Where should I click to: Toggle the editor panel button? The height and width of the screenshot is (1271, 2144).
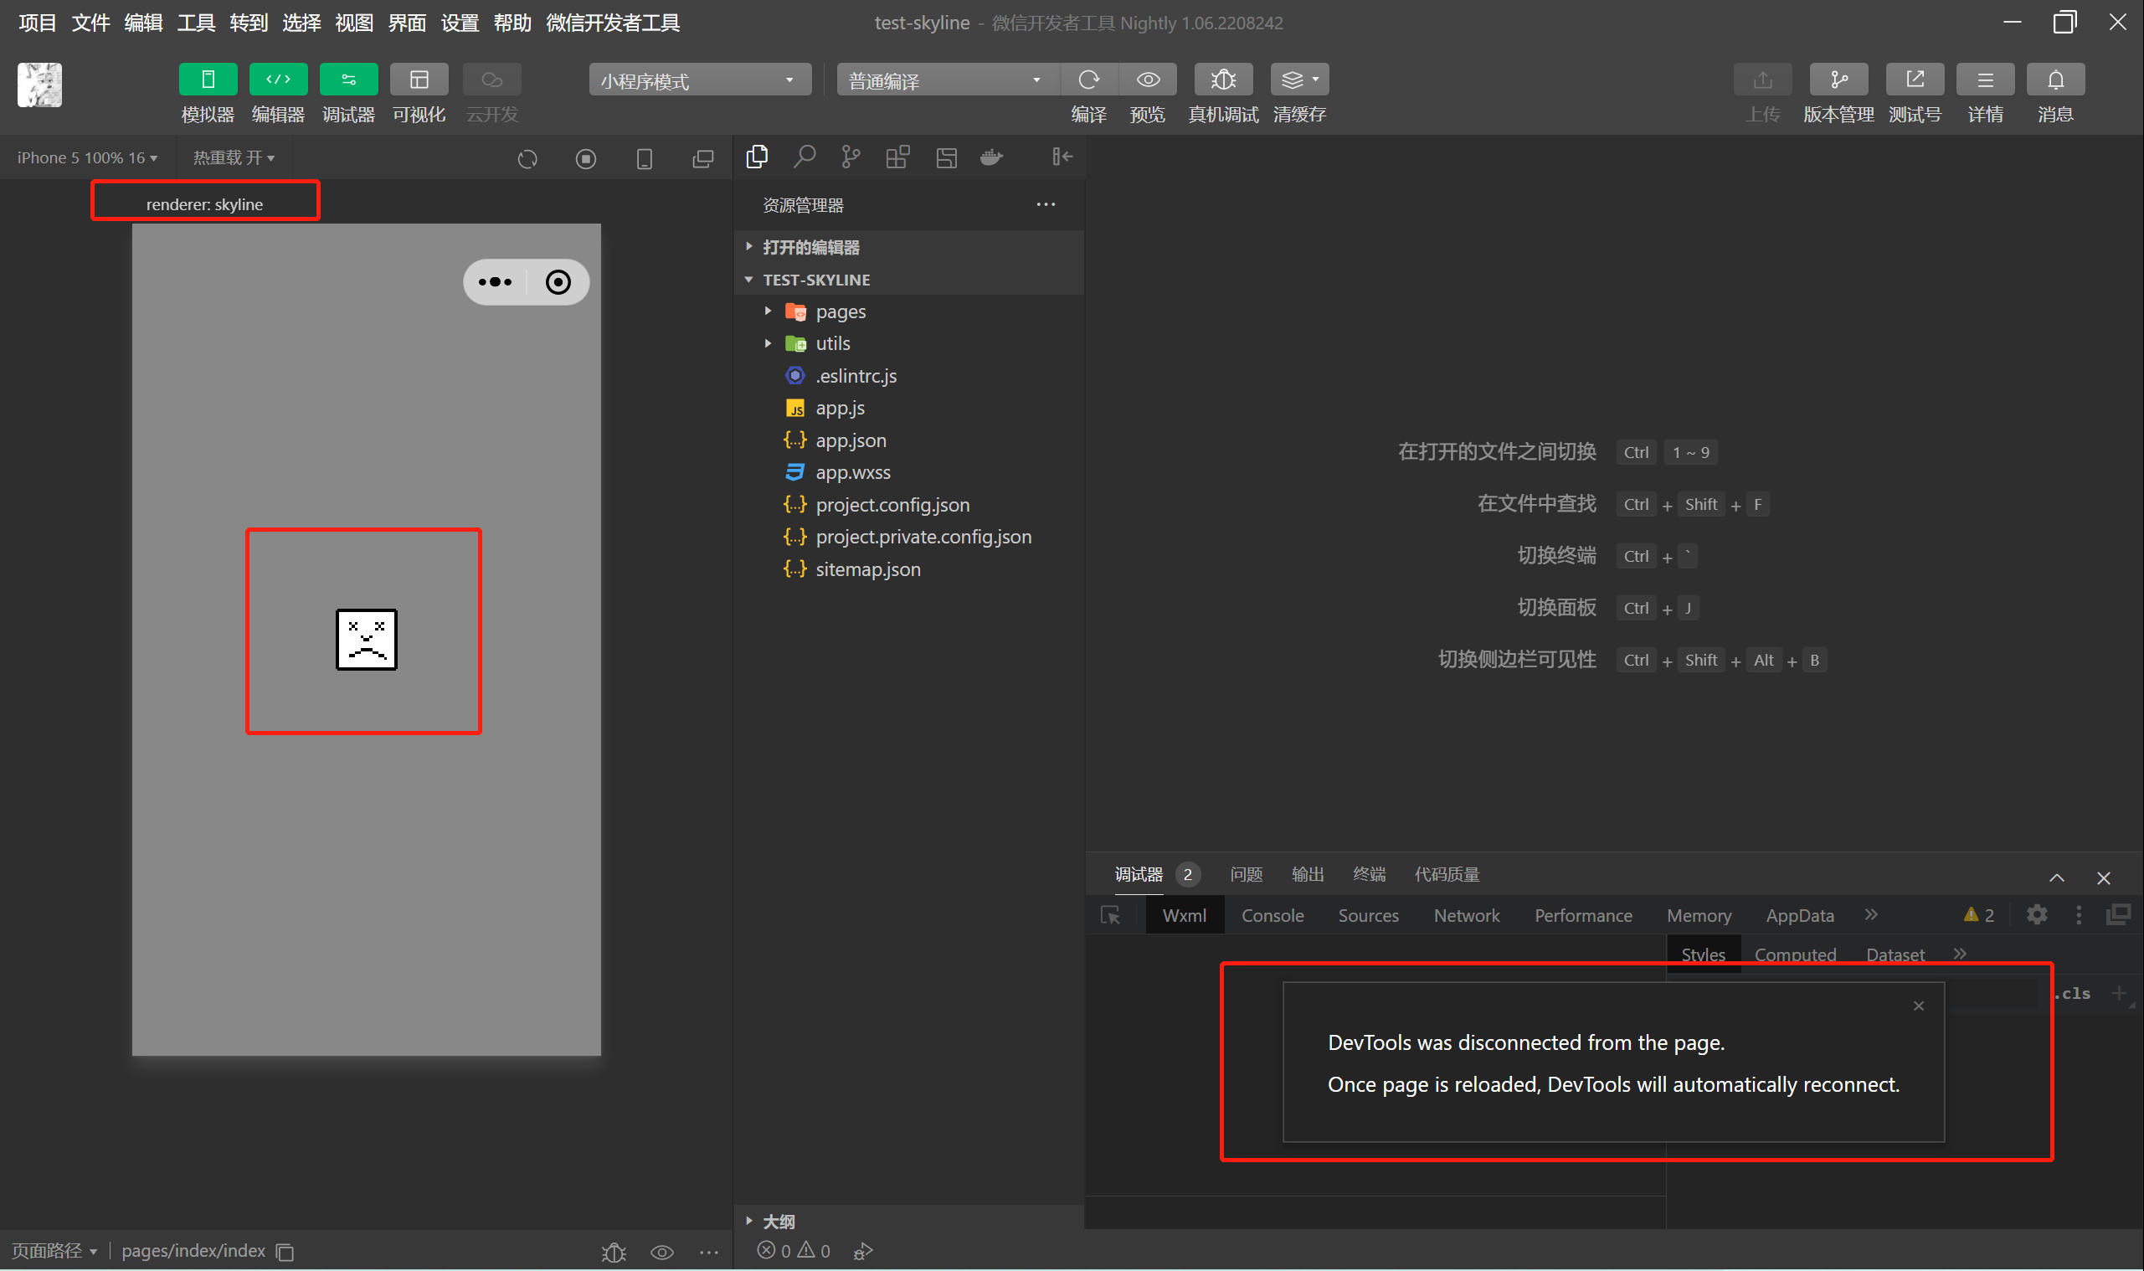click(278, 80)
